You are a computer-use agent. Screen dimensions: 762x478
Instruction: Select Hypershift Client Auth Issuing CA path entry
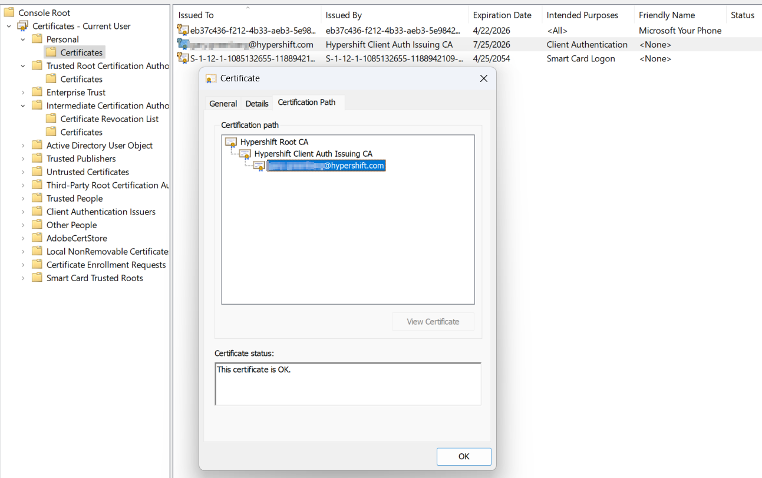click(x=313, y=154)
